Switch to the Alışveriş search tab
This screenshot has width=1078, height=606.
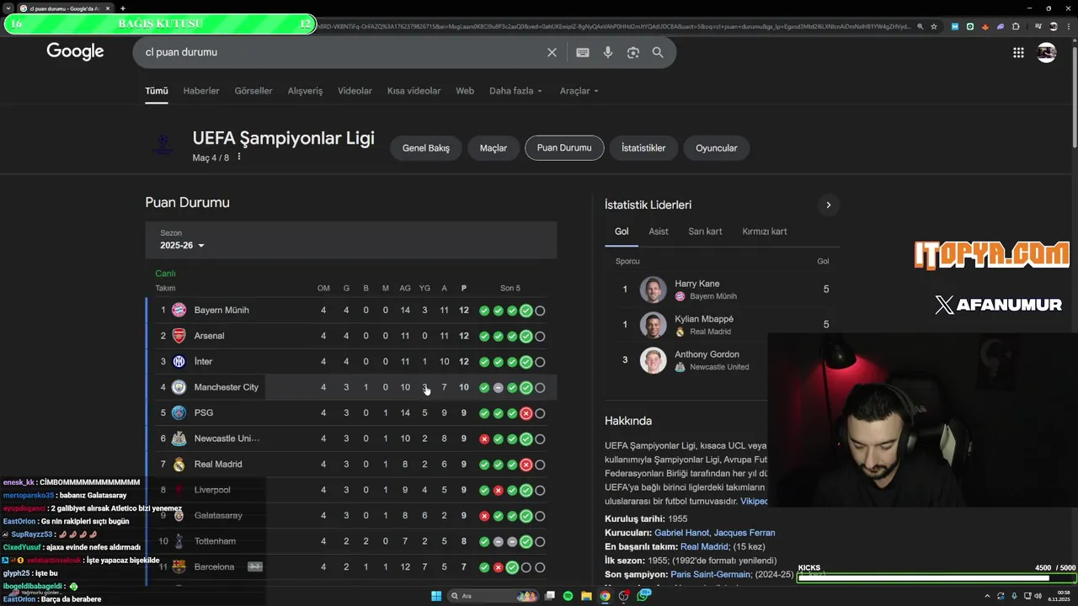point(305,91)
